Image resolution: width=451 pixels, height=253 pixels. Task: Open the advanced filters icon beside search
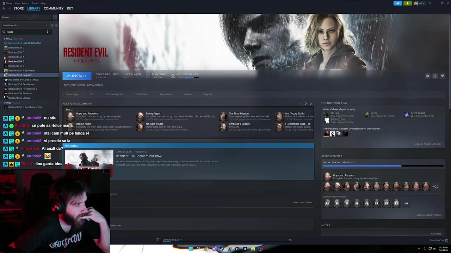click(55, 32)
